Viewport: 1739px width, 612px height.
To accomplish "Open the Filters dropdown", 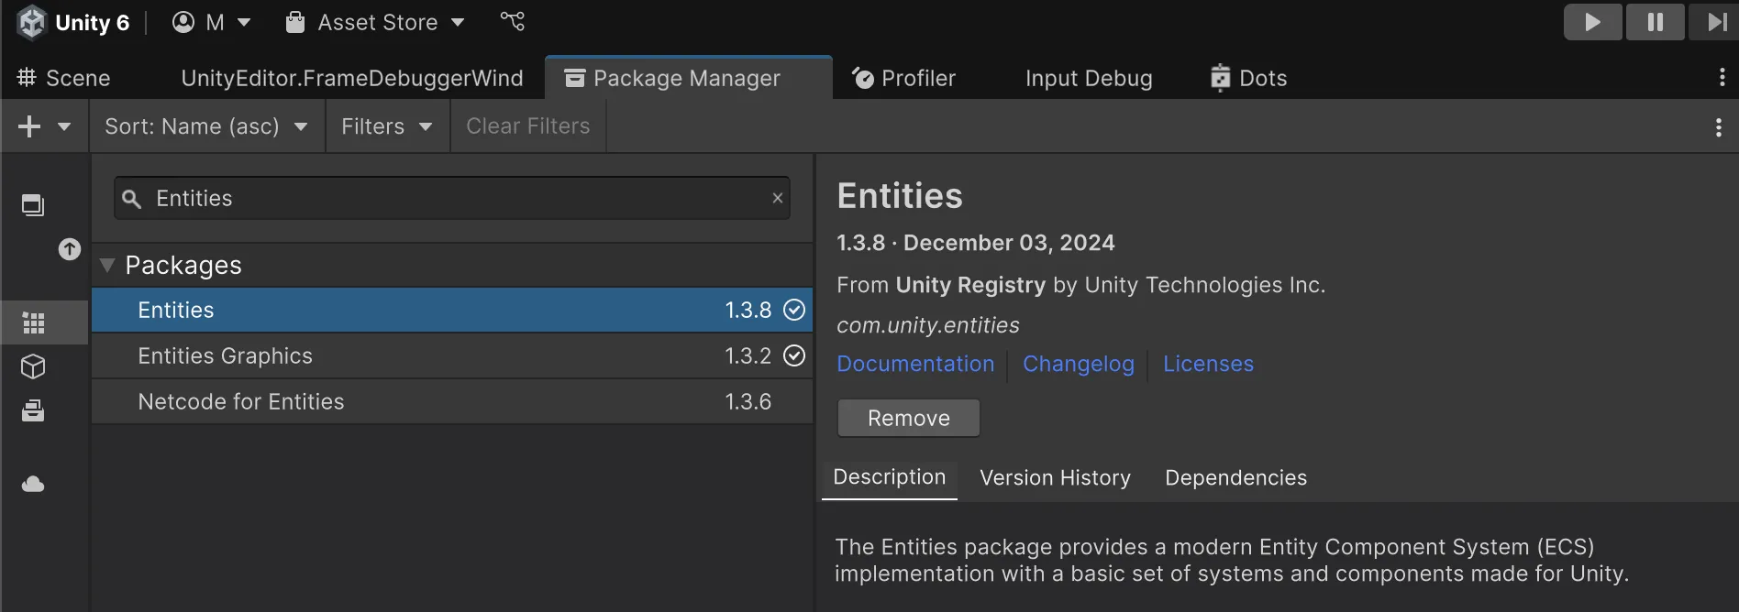I will click(x=387, y=126).
